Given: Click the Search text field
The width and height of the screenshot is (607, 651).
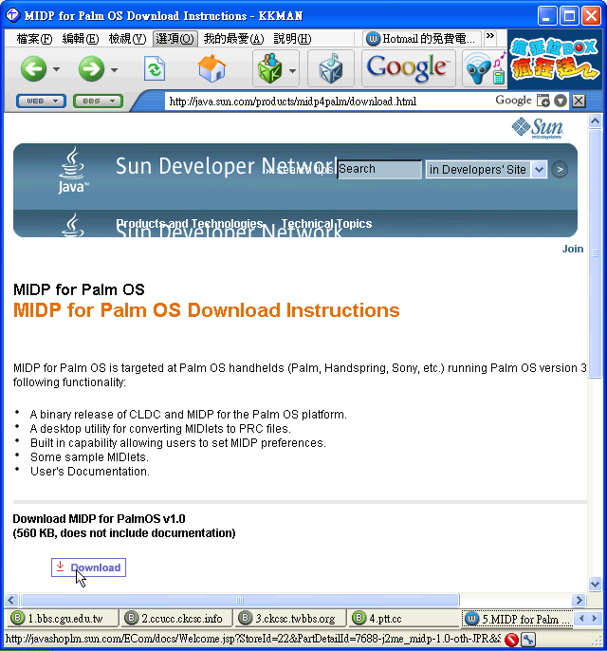Looking at the screenshot, I should [x=379, y=169].
